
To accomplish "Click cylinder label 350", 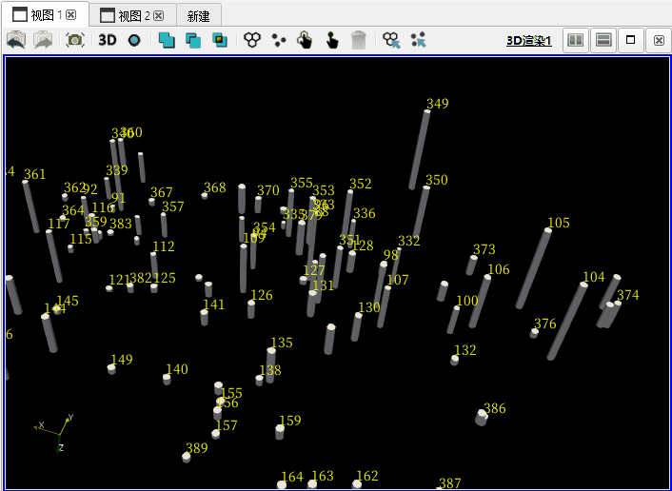I will (x=437, y=180).
